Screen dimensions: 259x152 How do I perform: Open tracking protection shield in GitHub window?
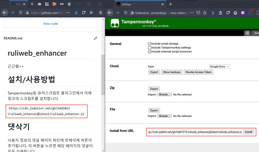20,13
